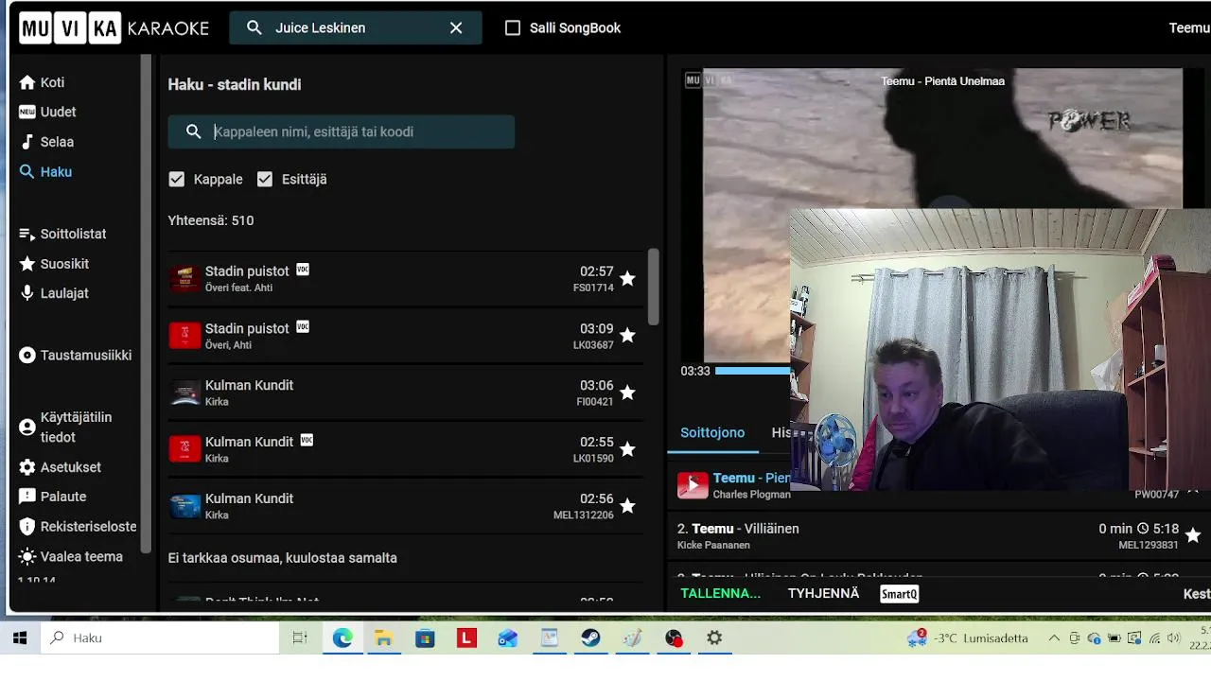1211x681 pixels.
Task: Click TYHJENNÄ to clear the queue
Action: tap(823, 594)
